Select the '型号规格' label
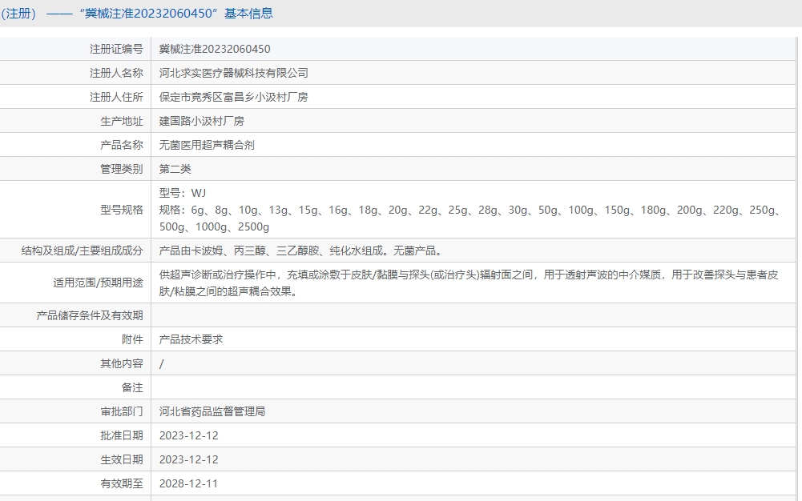The width and height of the screenshot is (802, 501). (122, 210)
